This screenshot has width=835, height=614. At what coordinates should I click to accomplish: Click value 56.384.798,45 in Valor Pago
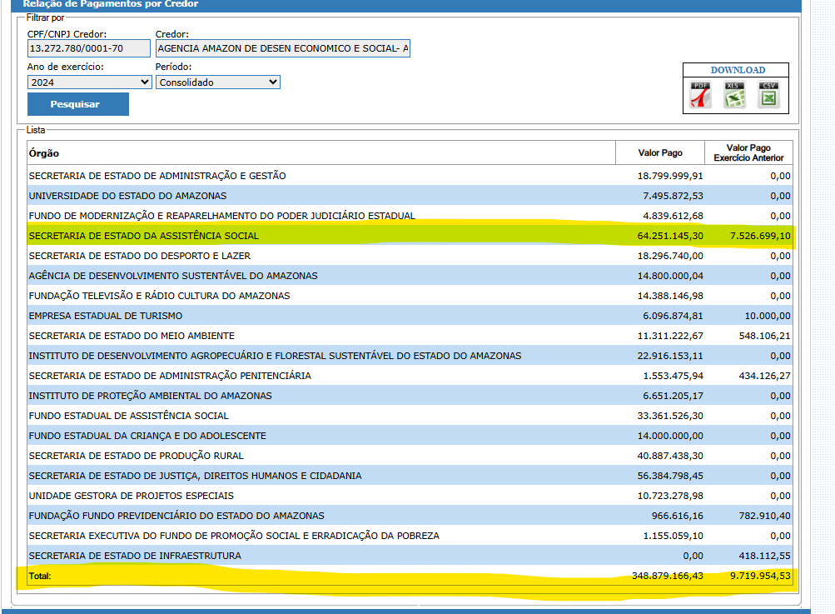[670, 476]
